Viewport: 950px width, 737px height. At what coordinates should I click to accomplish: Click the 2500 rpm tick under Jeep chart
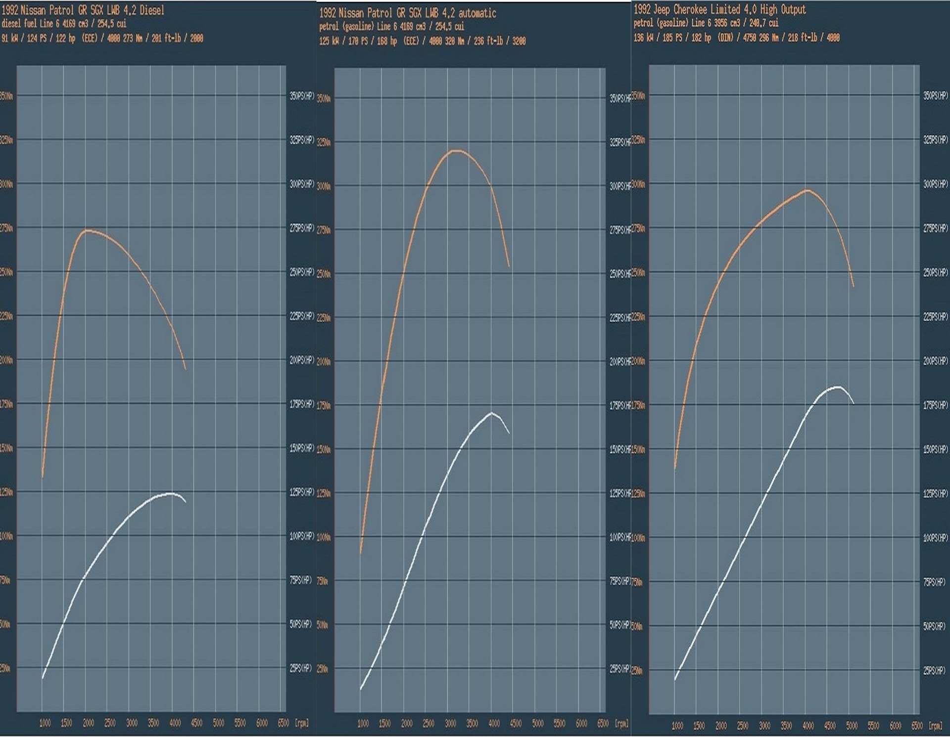[743, 726]
